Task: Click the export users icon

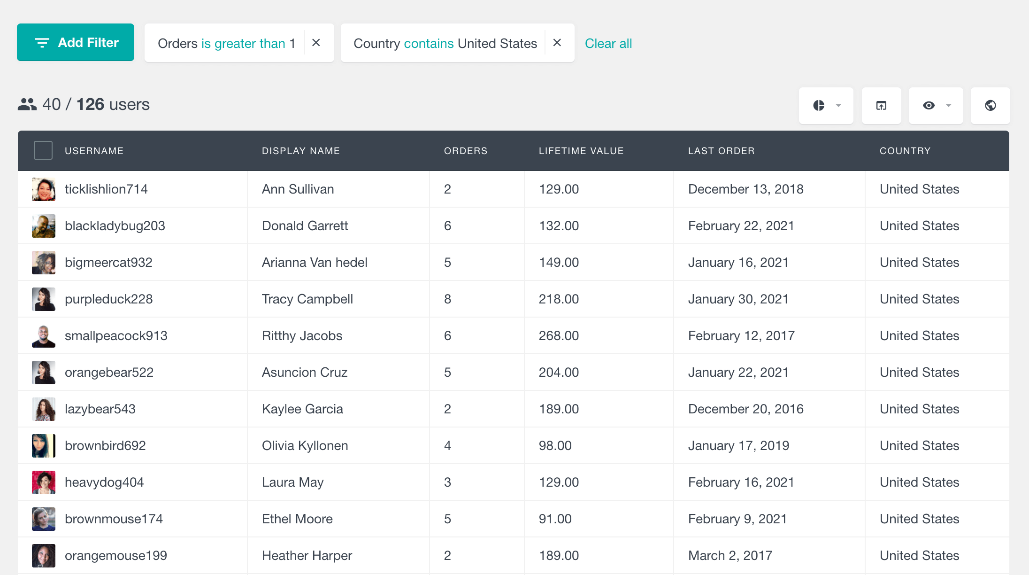Action: click(x=882, y=106)
